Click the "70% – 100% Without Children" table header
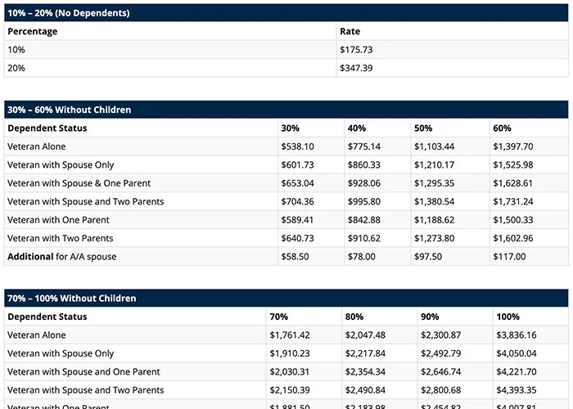573x409 pixels. [x=71, y=299]
